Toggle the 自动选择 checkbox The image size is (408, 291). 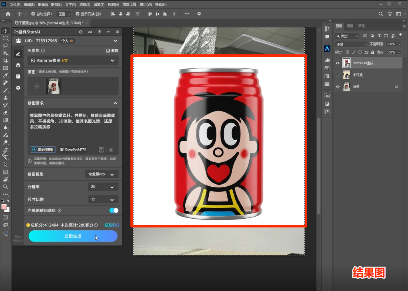(x=33, y=14)
